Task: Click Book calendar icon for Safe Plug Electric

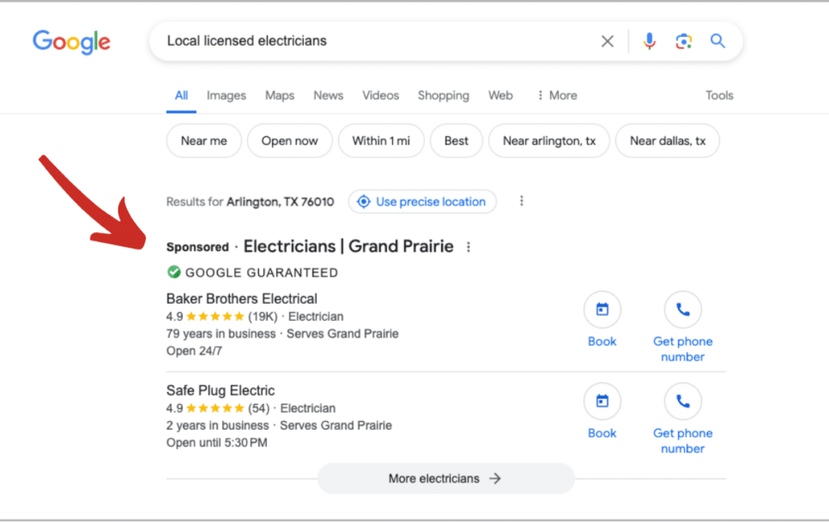Action: coord(602,401)
